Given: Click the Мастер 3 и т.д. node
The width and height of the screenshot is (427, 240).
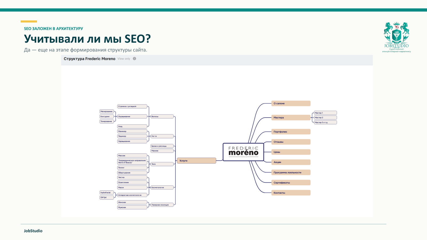Looking at the screenshot, I should pyautogui.click(x=325, y=122).
